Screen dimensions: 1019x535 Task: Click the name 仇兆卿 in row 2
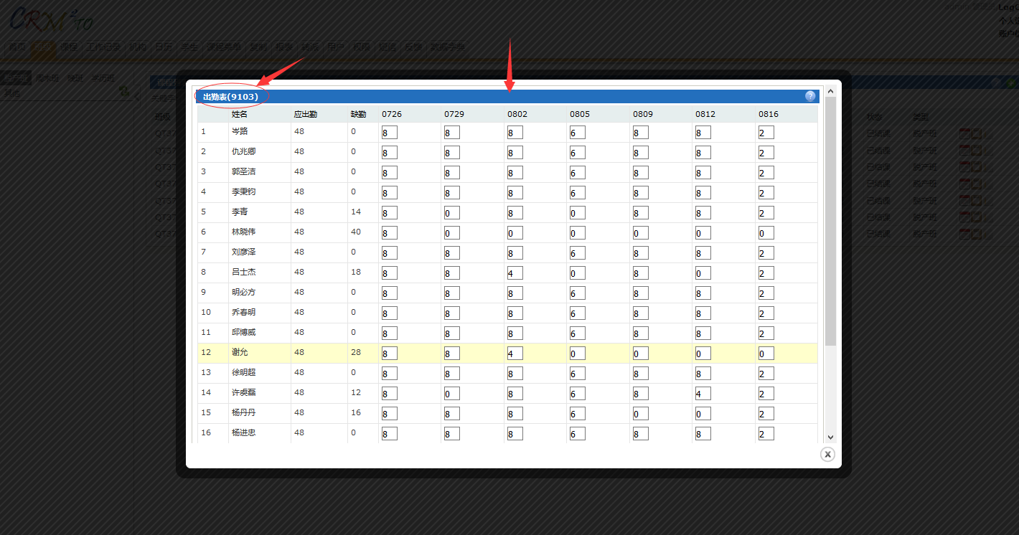pyautogui.click(x=243, y=151)
